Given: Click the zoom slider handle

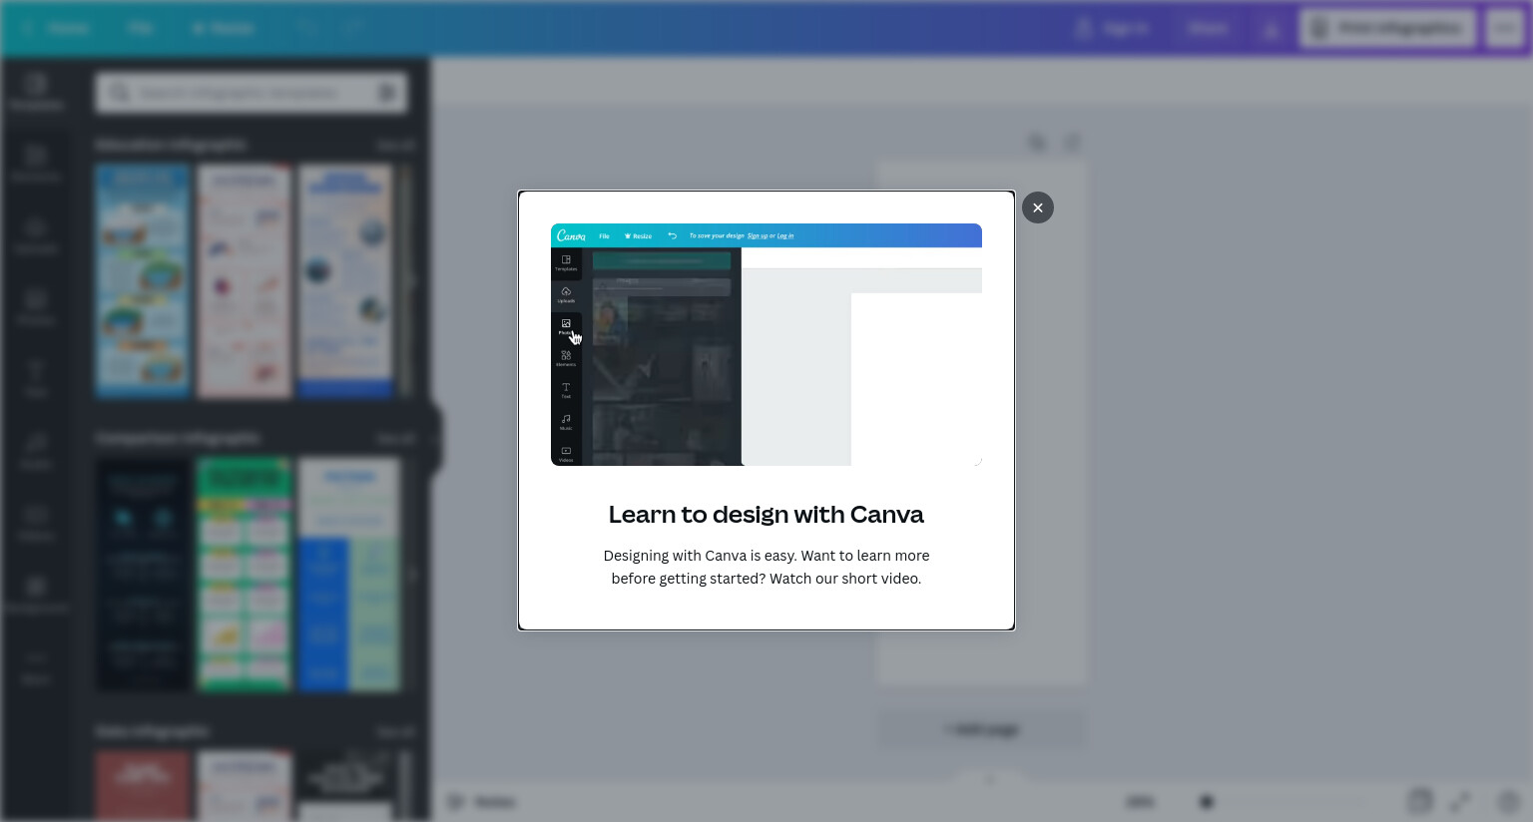Looking at the screenshot, I should (1207, 801).
